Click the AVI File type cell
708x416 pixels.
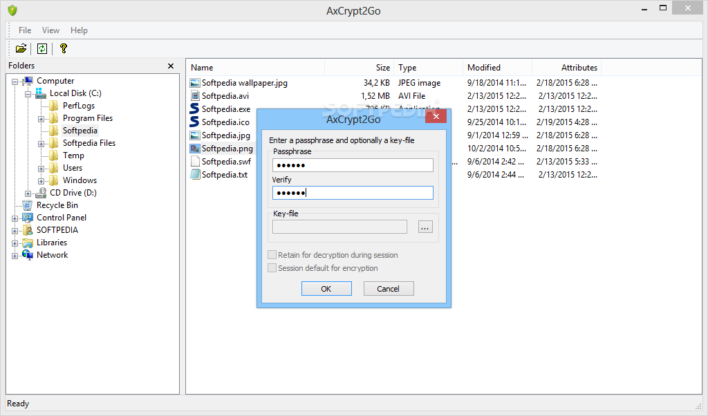(411, 96)
